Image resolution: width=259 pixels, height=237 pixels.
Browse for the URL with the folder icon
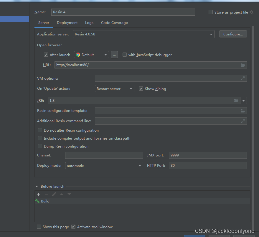click(x=243, y=65)
